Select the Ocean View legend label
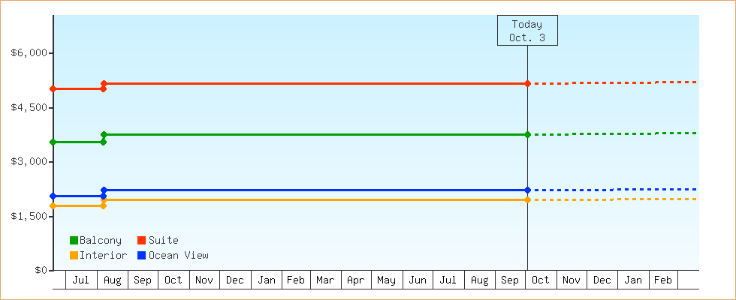Image resolution: width=736 pixels, height=300 pixels. (178, 256)
